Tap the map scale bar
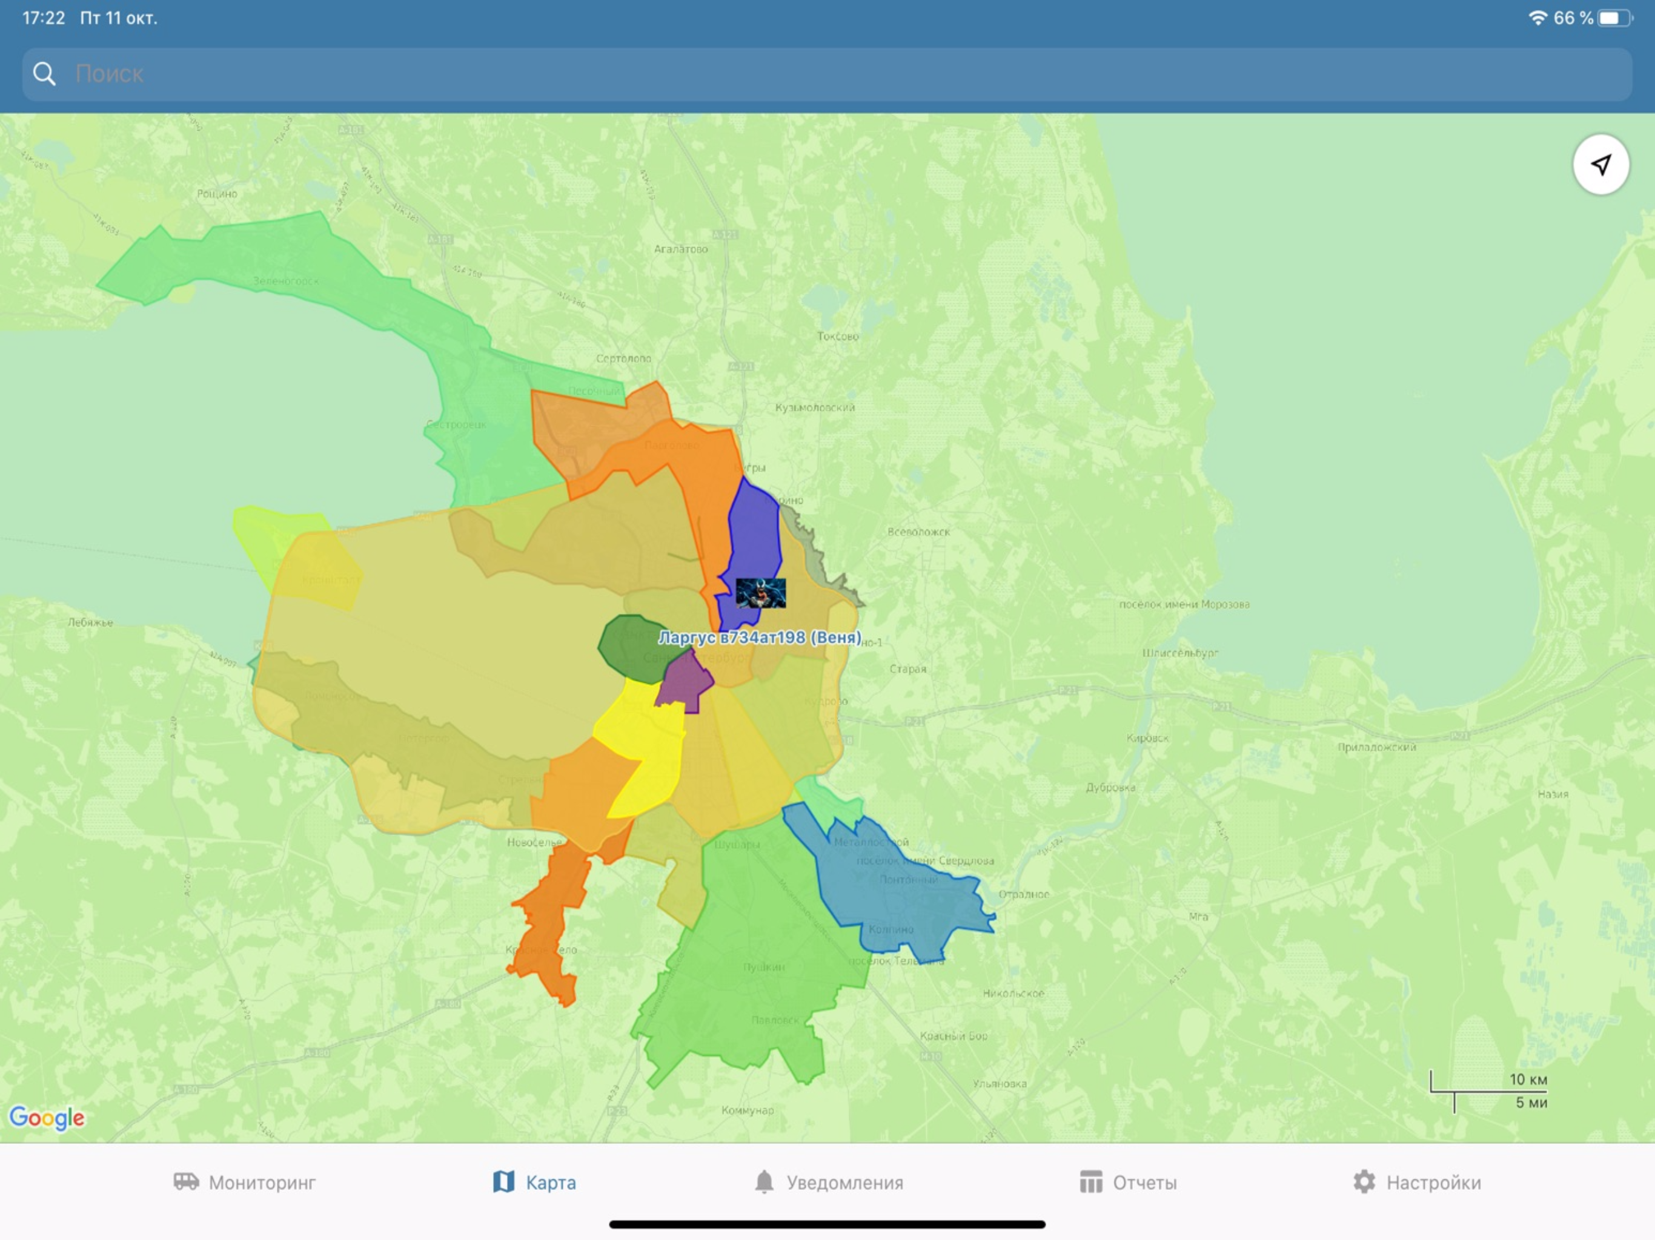Image resolution: width=1655 pixels, height=1240 pixels. [1489, 1091]
